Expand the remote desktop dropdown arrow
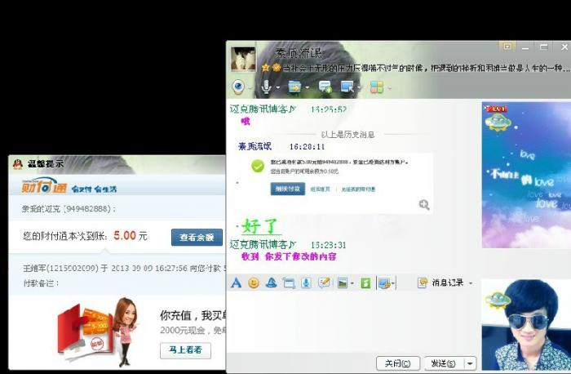The width and height of the screenshot is (571, 374). 360,87
